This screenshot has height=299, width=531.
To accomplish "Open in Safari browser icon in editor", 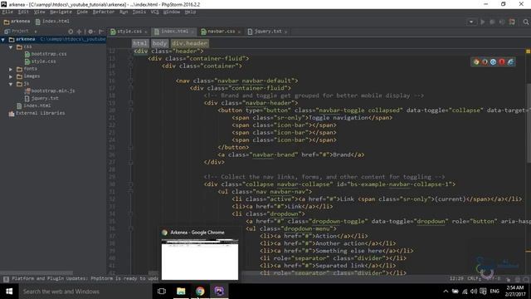I will (x=493, y=61).
